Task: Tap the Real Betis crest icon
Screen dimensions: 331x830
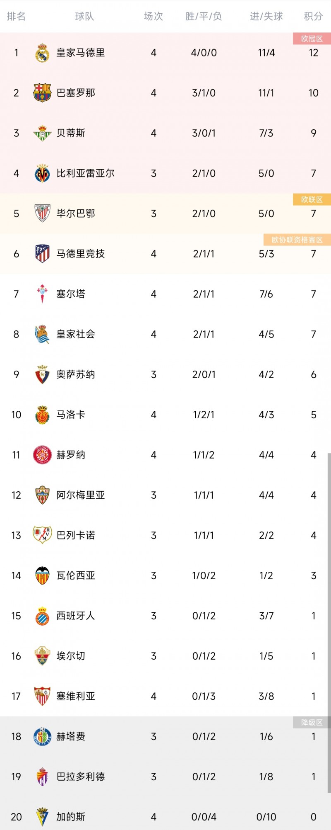Action: coord(42,133)
